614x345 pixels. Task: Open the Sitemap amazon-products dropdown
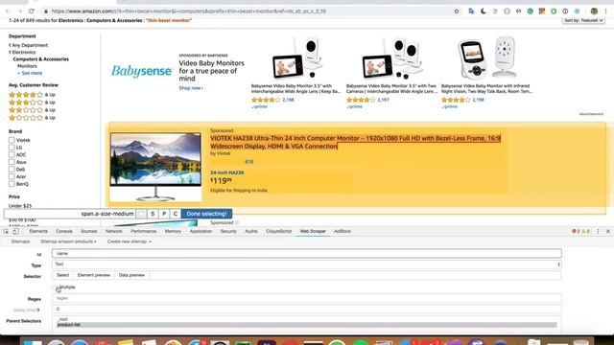pyautogui.click(x=68, y=241)
